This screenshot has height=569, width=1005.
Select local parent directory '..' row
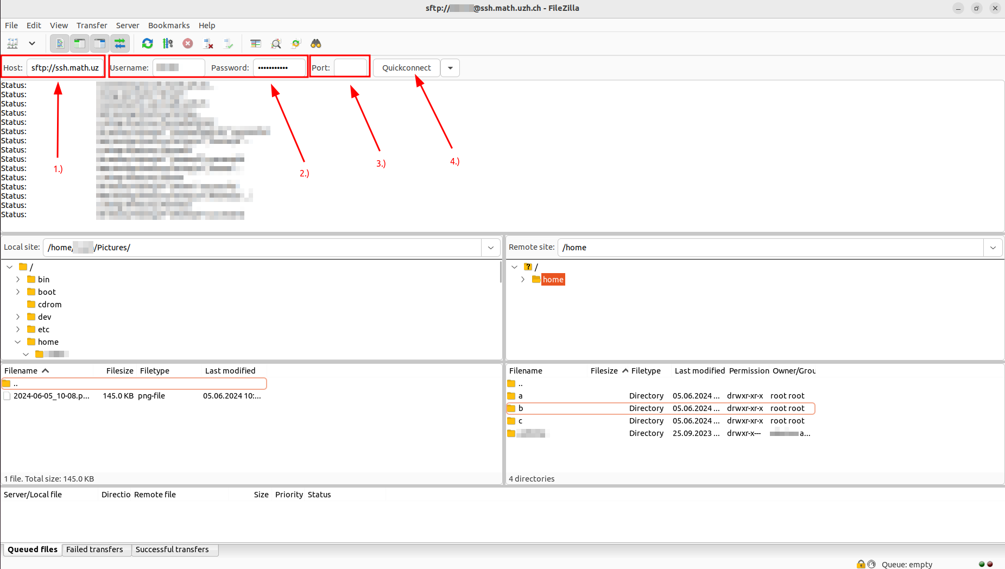click(x=134, y=384)
